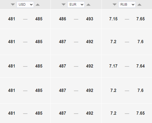Screen dimensions: 152x123
Task: Sort USD column ascending with up arrow
Action: point(38,5)
